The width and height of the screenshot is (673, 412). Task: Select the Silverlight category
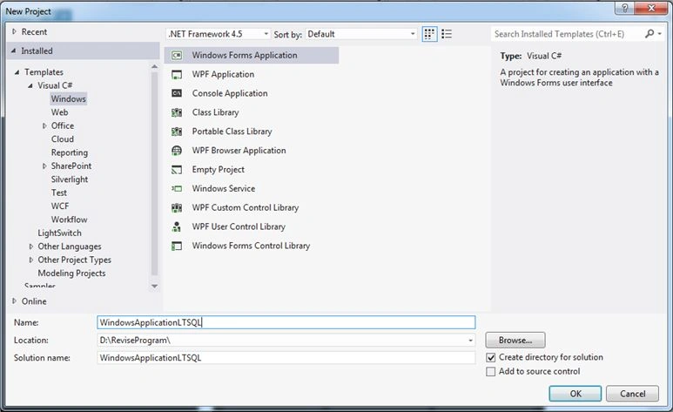(x=70, y=179)
